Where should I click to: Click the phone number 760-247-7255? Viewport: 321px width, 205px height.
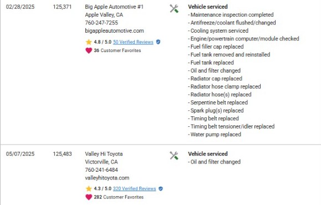click(x=101, y=23)
